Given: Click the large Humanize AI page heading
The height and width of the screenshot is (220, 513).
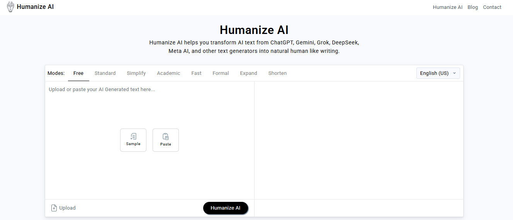Looking at the screenshot, I should pos(254,30).
